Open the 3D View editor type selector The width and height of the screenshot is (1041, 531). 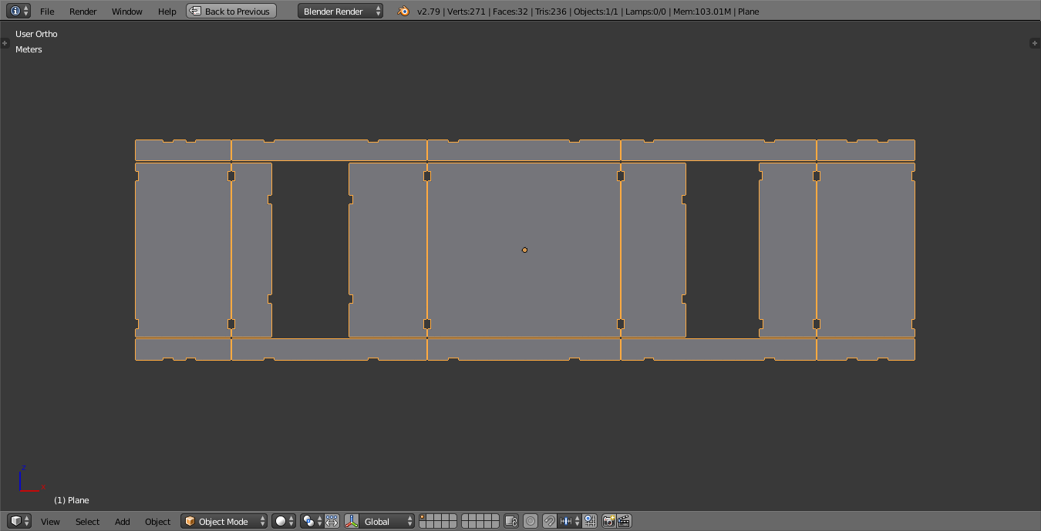(x=19, y=522)
